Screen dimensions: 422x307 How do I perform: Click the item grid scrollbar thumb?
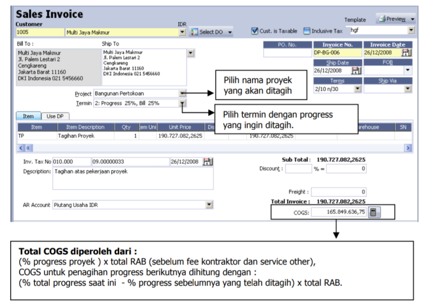(x=28, y=148)
